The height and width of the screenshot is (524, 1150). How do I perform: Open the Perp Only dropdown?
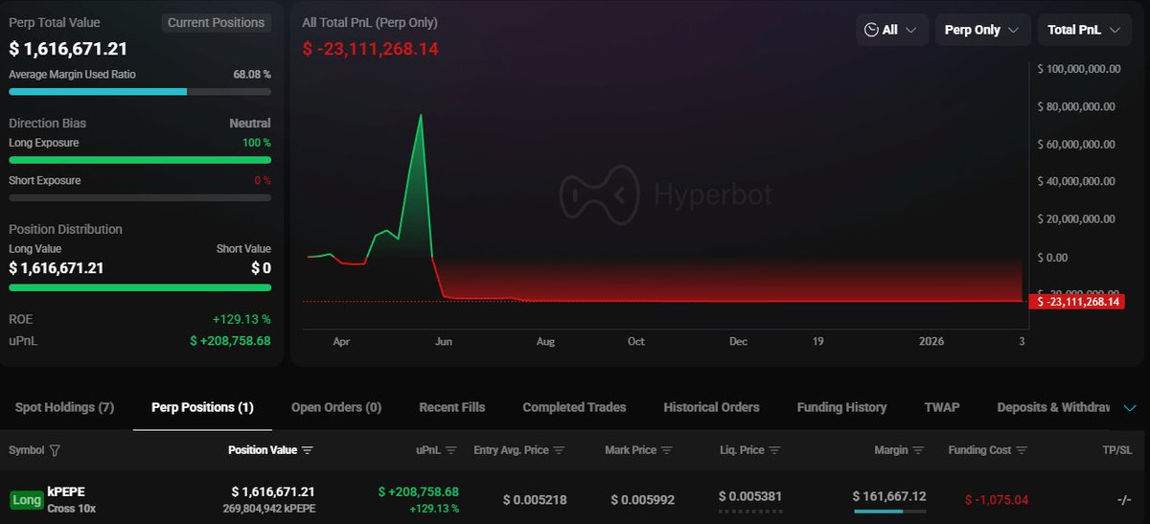point(982,30)
